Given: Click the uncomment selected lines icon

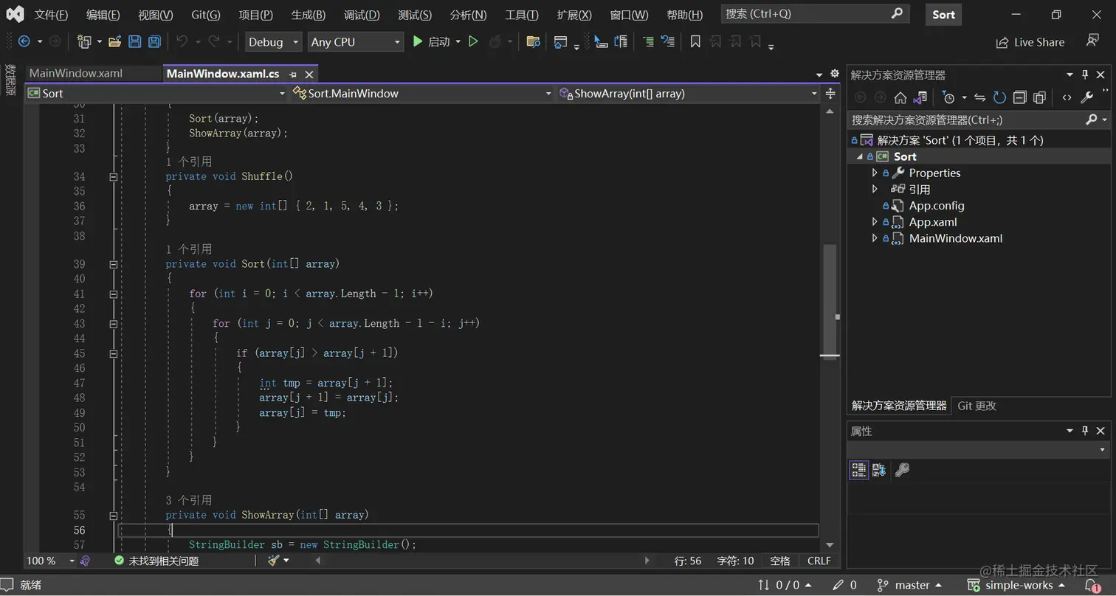Looking at the screenshot, I should point(667,42).
